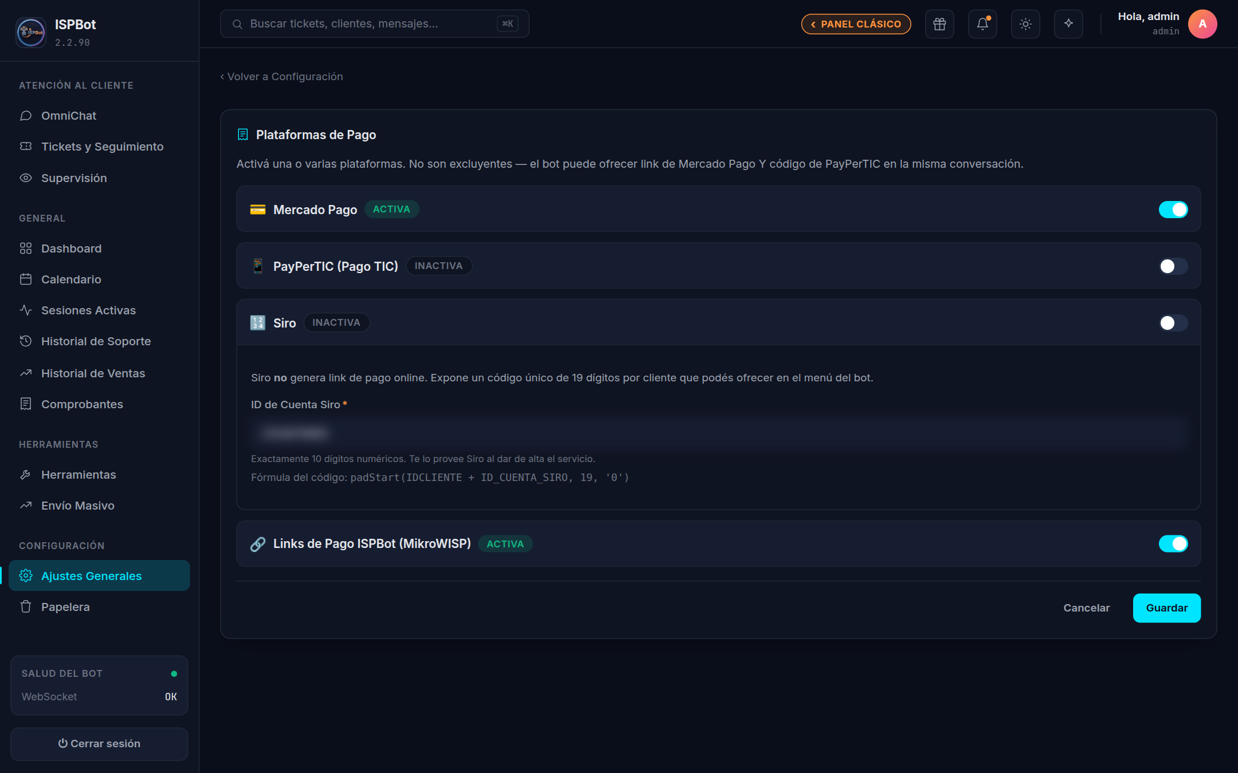
Task: Click the Cancelar button
Action: 1086,608
